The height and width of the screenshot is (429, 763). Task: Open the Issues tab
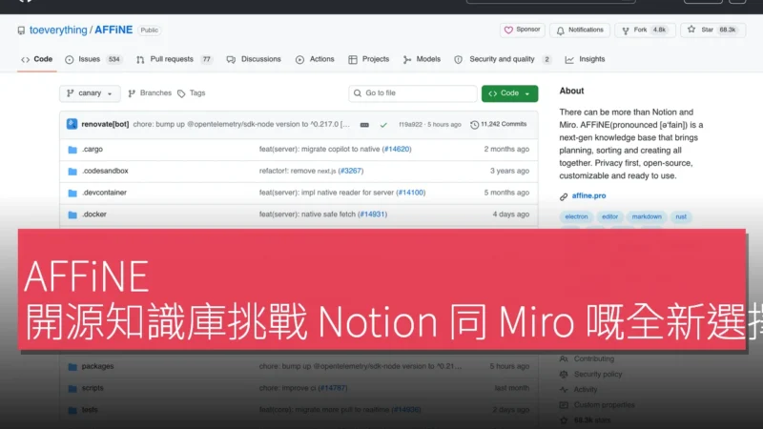pyautogui.click(x=93, y=59)
